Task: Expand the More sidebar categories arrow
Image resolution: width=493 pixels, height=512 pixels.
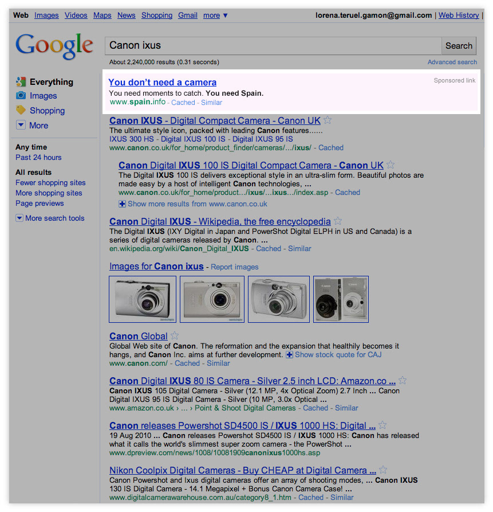Action: pos(21,125)
